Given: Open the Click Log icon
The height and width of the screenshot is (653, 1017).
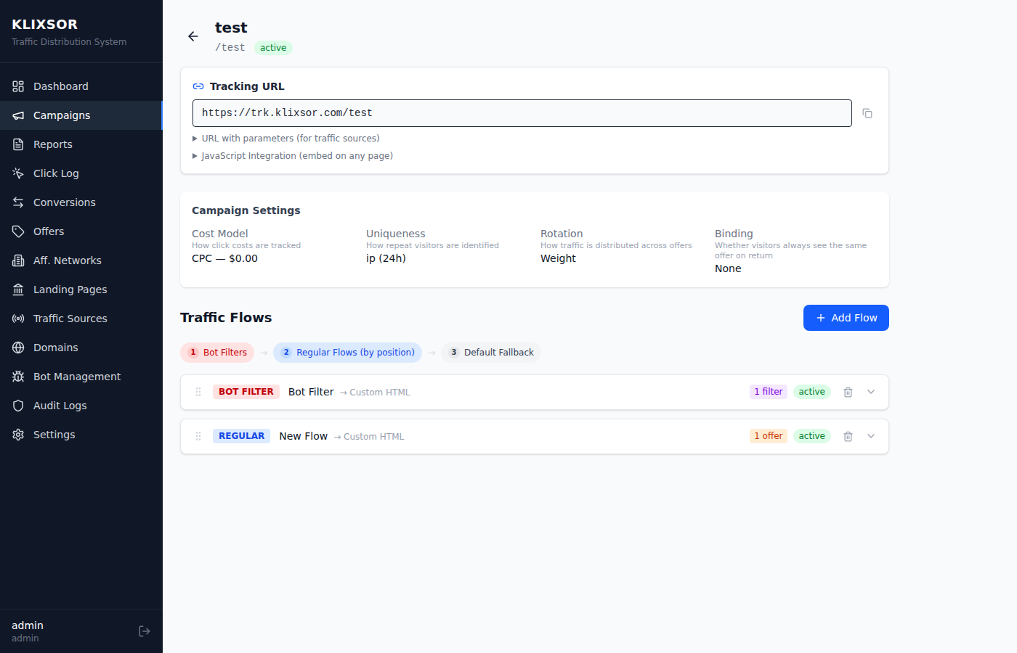Looking at the screenshot, I should [17, 173].
